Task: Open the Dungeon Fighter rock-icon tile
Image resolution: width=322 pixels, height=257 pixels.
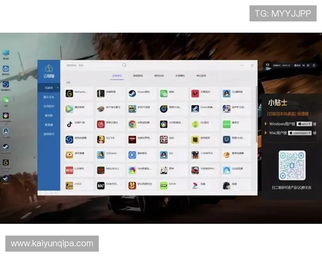Action: (110, 109)
